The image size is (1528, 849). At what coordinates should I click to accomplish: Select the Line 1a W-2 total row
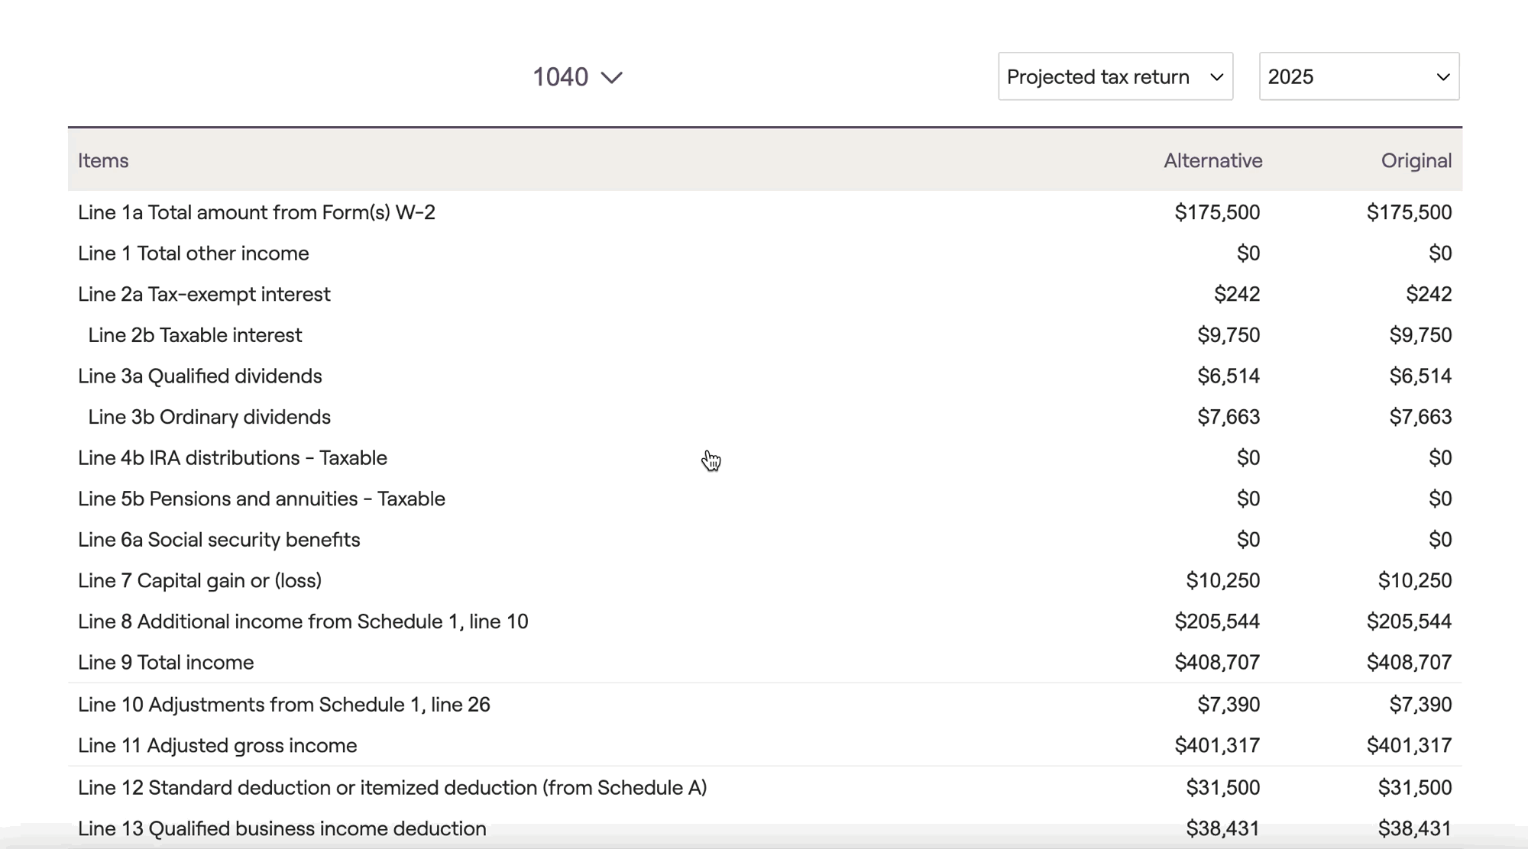(257, 212)
